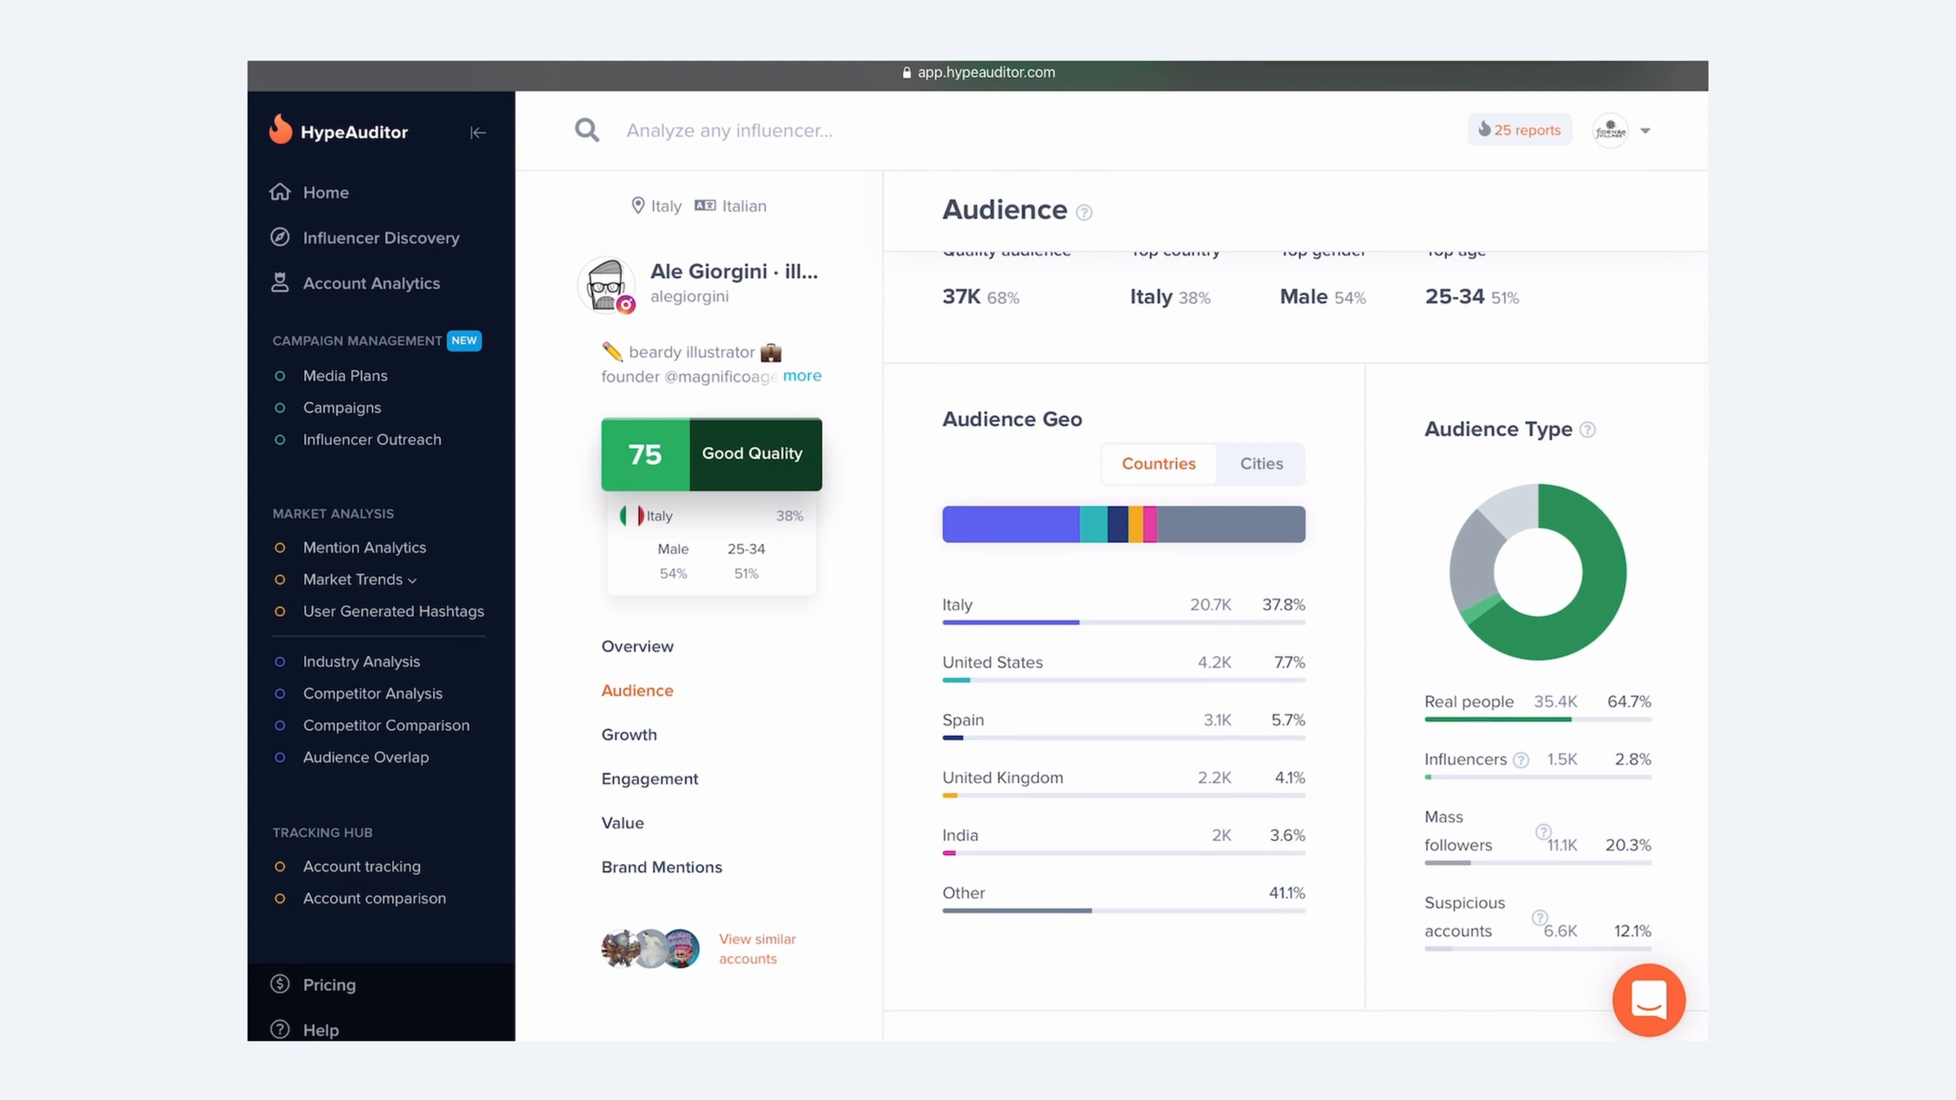Click the Influencers help icon
Screen dimensions: 1956x1100
[x=1520, y=760]
